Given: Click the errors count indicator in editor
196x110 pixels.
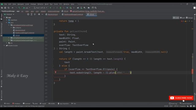Looking at the screenshot, I should click(182, 21).
